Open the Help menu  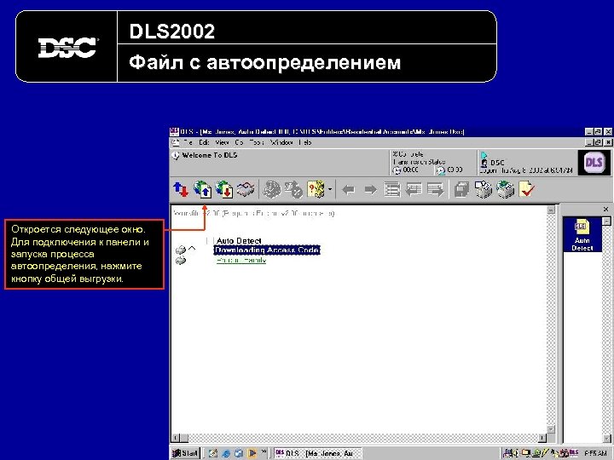click(305, 143)
